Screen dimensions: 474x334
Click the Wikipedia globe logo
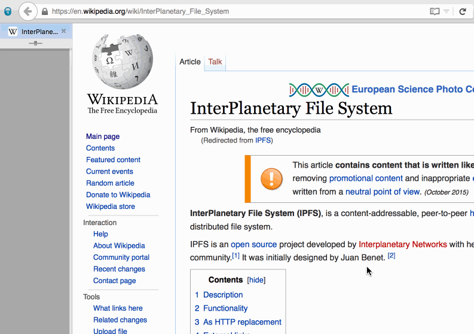(123, 61)
